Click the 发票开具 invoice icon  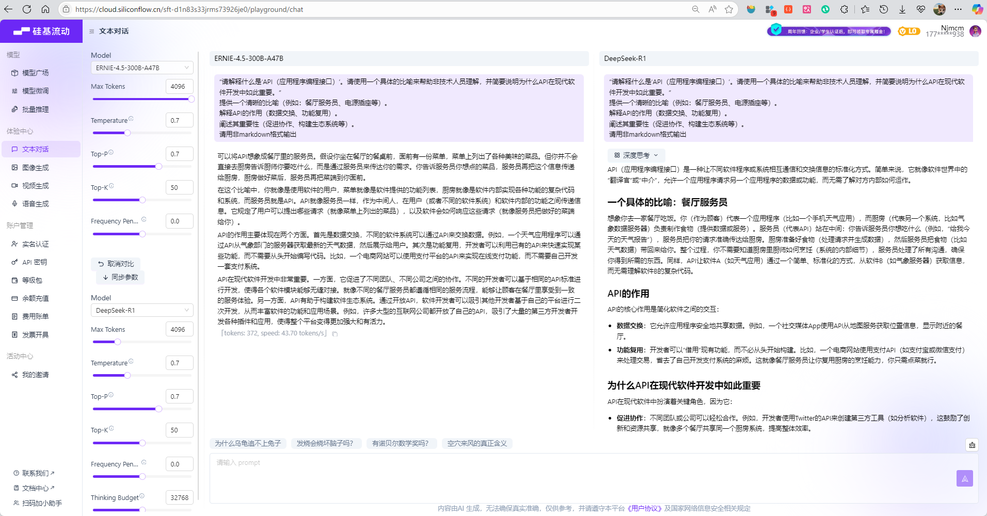[x=14, y=335]
